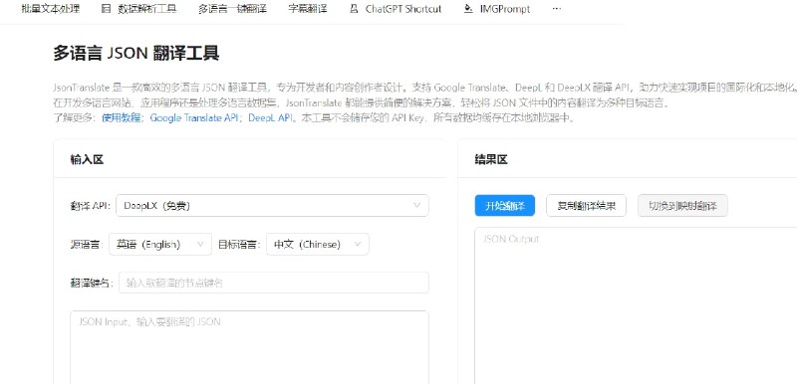Focus the JSON Input text area
The height and width of the screenshot is (384, 797).
250,347
